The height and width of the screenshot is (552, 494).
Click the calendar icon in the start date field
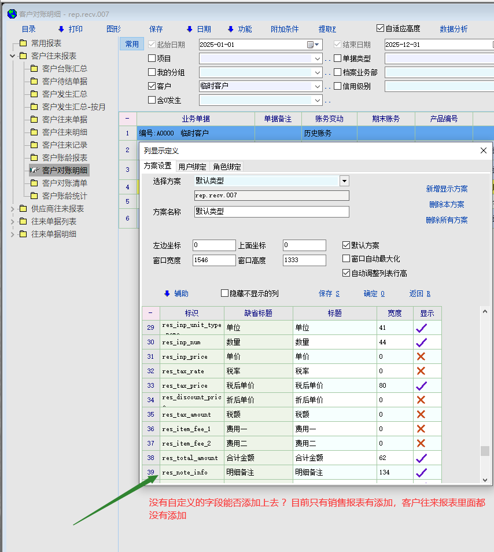pos(311,45)
